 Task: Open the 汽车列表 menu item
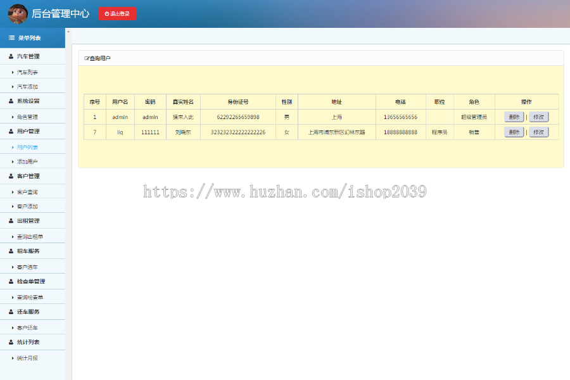click(32, 72)
